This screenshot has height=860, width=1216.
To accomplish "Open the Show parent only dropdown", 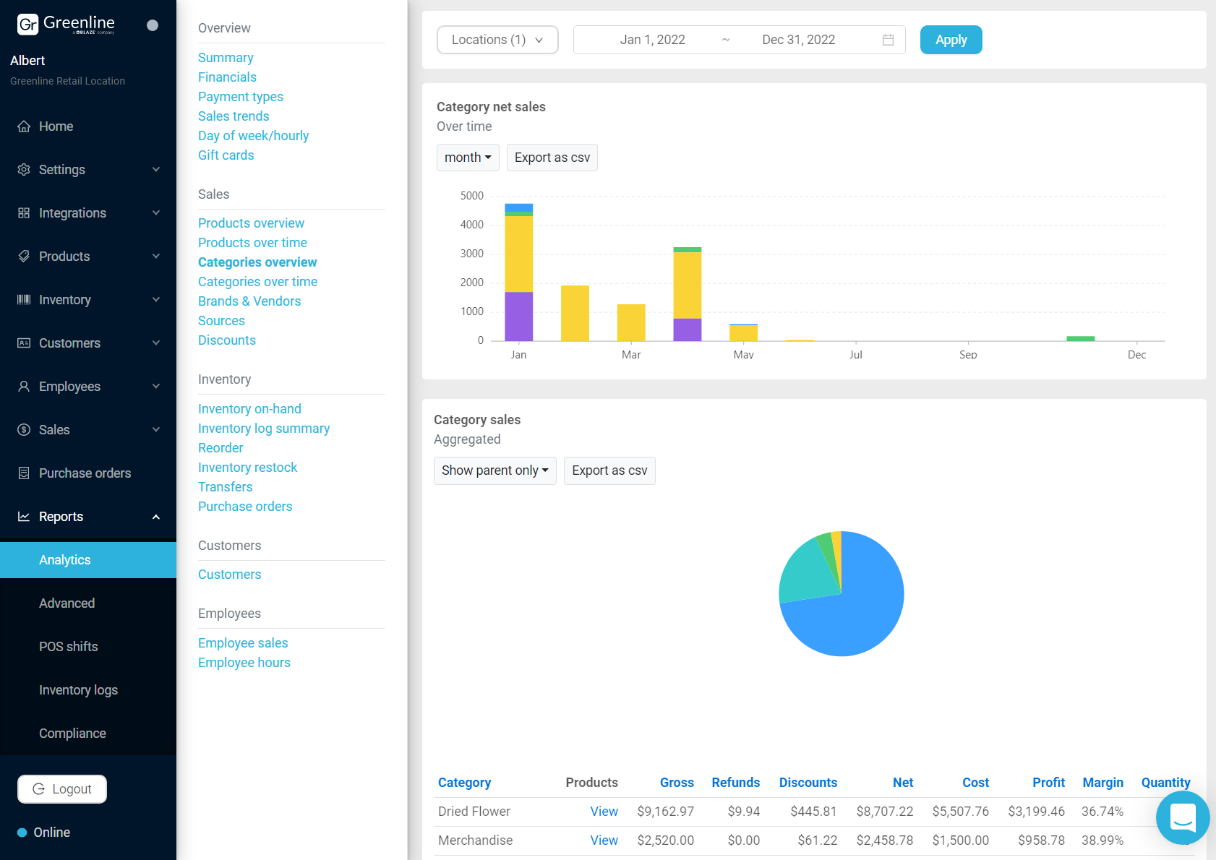I will coord(495,470).
